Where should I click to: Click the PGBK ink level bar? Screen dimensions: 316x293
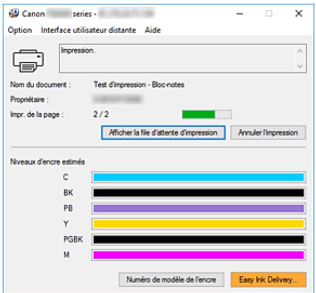pyautogui.click(x=199, y=240)
